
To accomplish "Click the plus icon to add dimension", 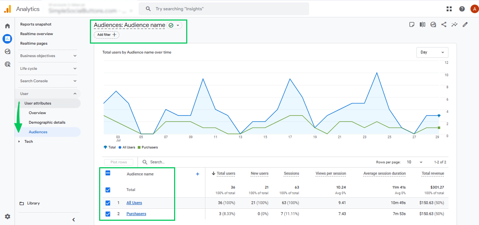I will coord(198,174).
